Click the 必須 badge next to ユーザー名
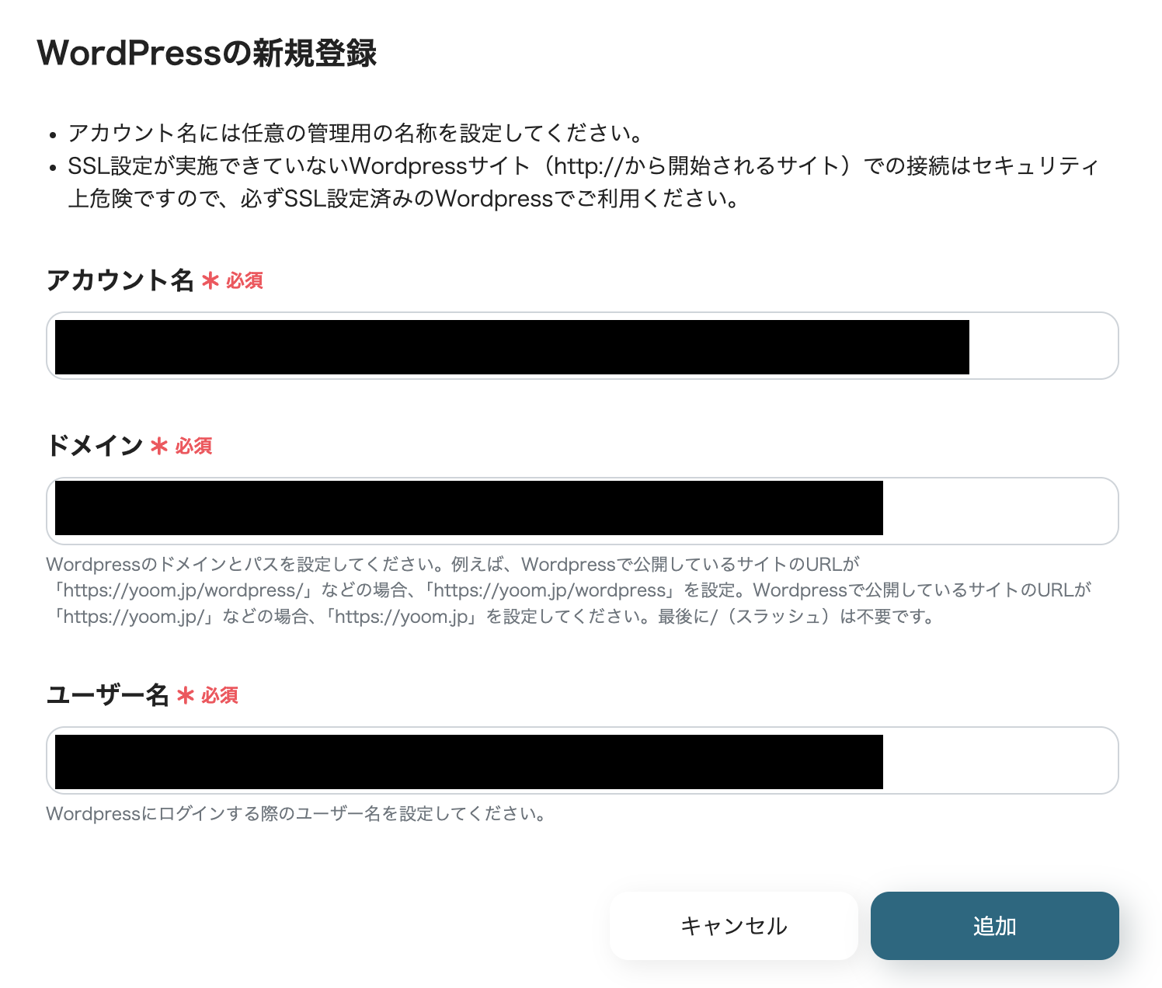Screen dimensions: 1162x988 220,695
